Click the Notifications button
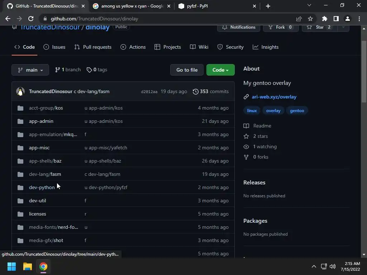 point(238,27)
